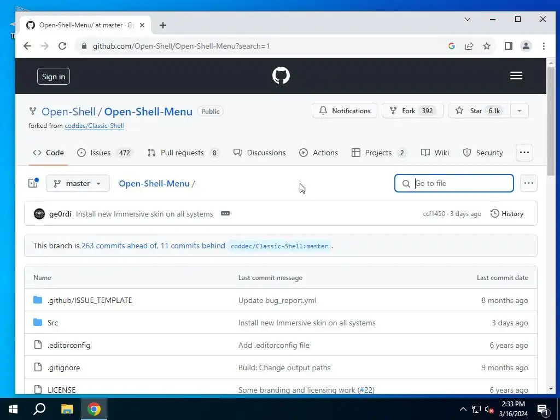Click the Sign in button
This screenshot has height=420, width=560.
click(x=54, y=77)
